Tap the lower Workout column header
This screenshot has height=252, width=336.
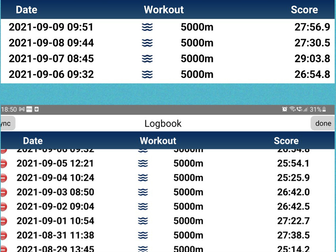point(158,141)
